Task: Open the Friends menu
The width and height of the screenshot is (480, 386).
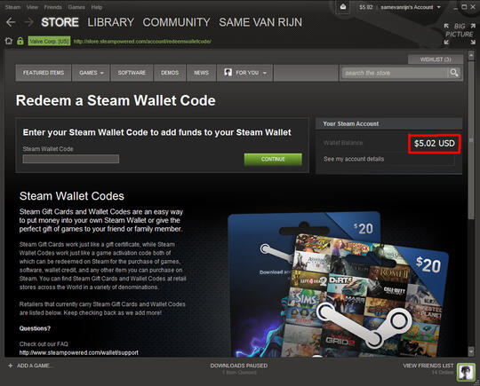Action: coord(52,7)
